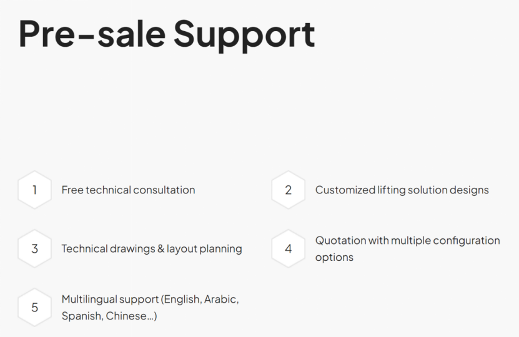Click the hexagon icon numbered 2
The height and width of the screenshot is (337, 519).
click(x=288, y=190)
